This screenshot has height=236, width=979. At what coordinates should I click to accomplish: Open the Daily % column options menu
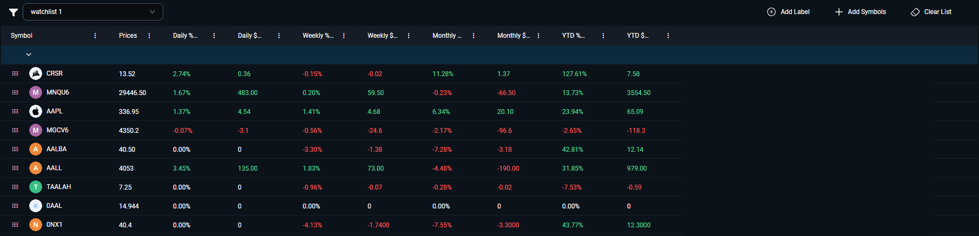point(214,36)
